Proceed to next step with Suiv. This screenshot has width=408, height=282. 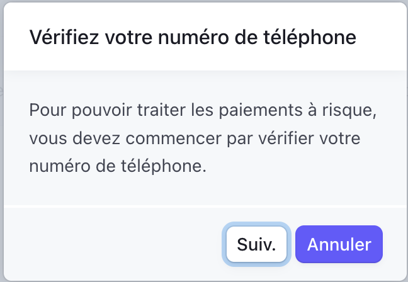tap(256, 244)
